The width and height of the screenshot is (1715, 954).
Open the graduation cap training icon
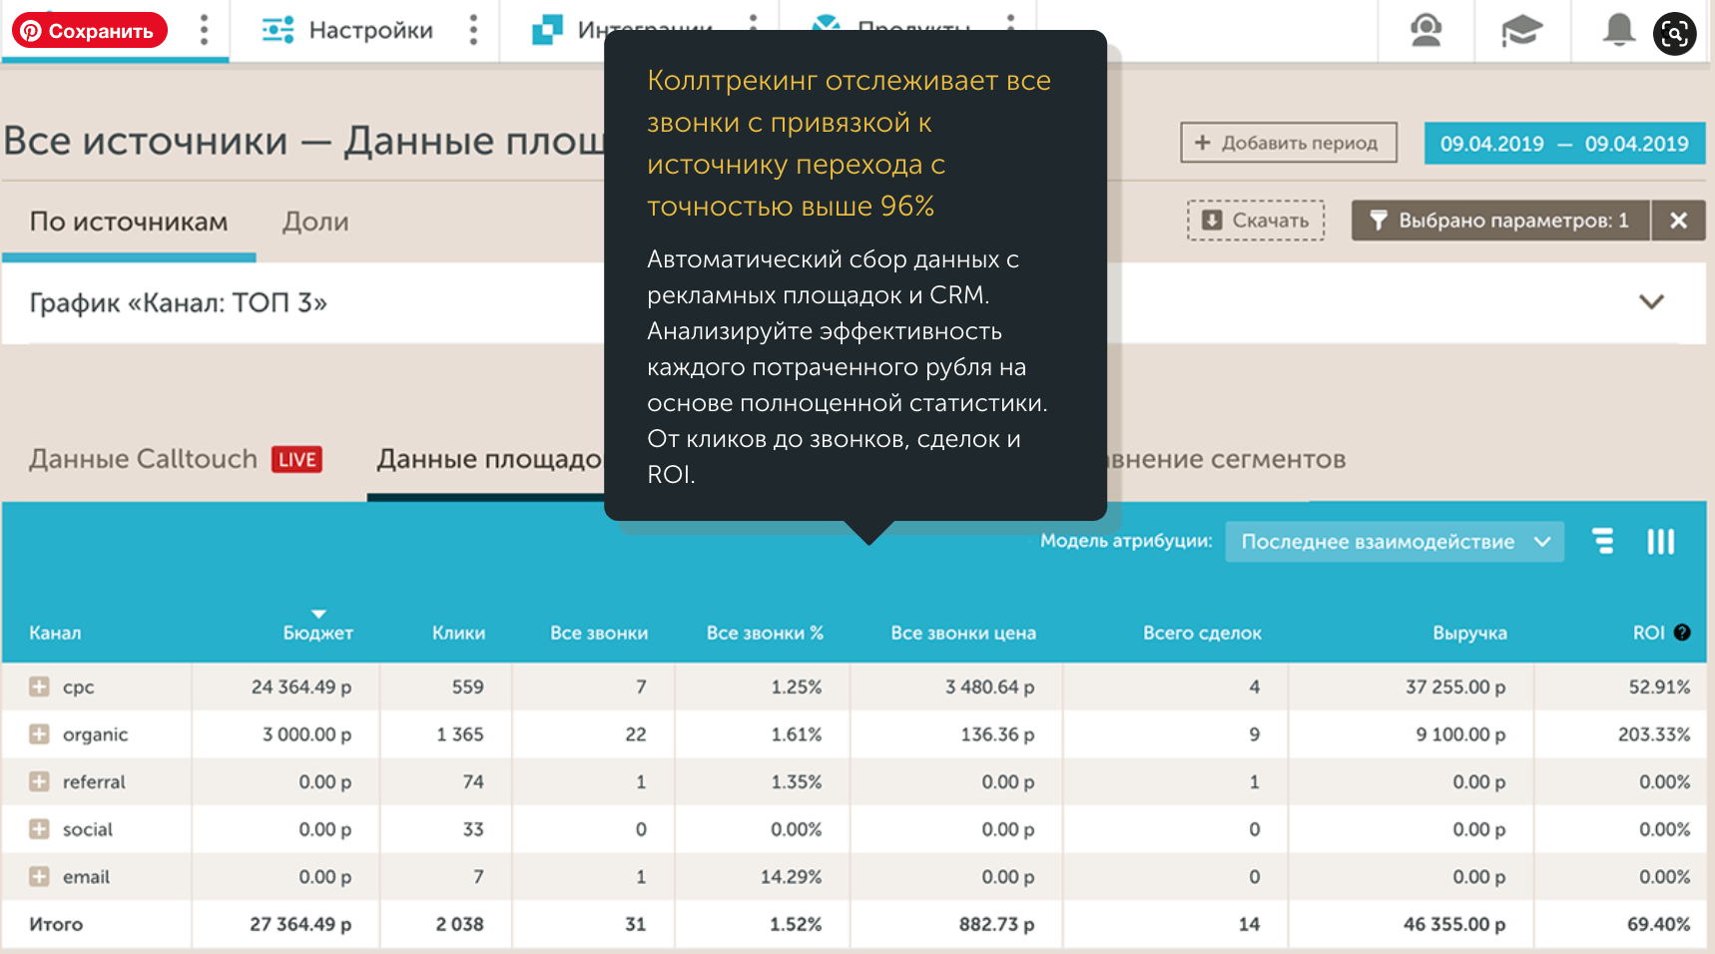(x=1521, y=31)
